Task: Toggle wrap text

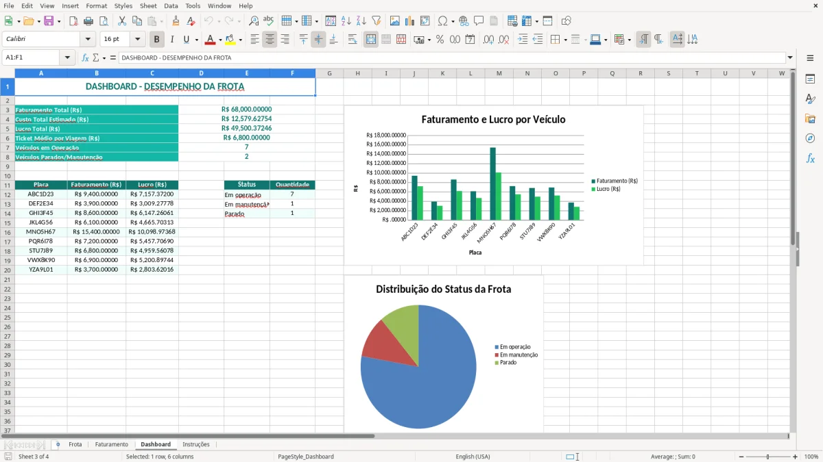Action: [353, 40]
